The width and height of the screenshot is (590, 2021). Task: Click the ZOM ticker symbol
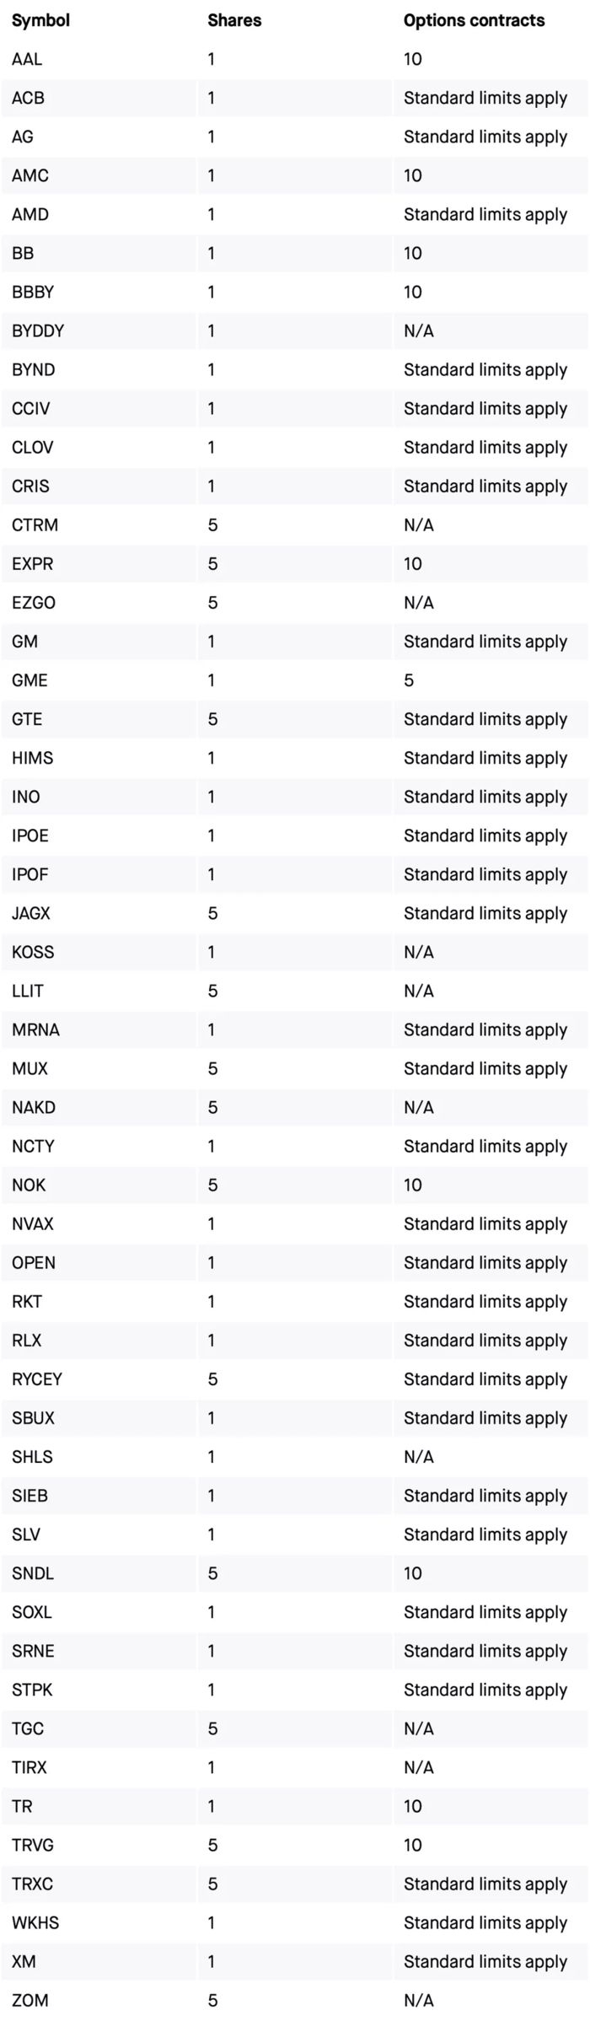(x=30, y=2001)
